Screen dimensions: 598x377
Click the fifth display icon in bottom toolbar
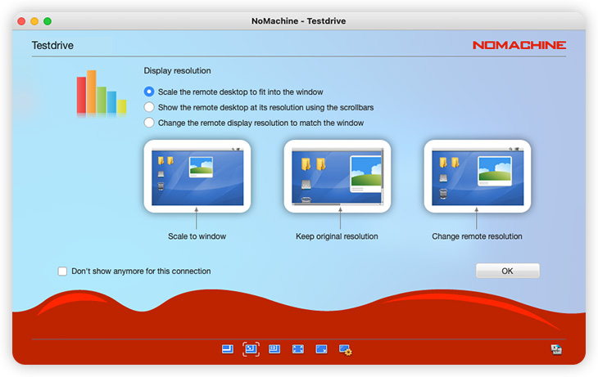point(321,349)
